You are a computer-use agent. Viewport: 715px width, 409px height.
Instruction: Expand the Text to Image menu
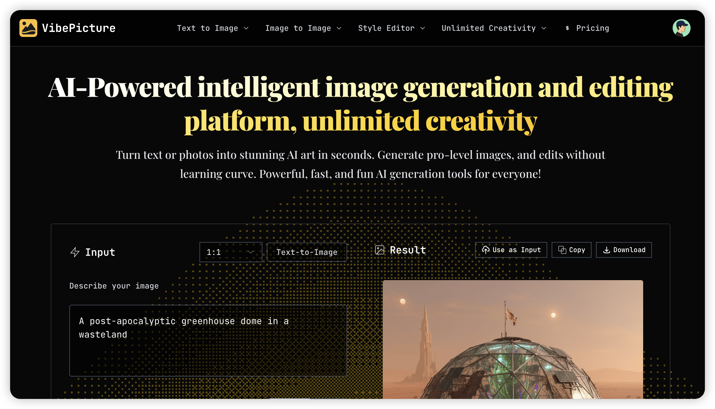(213, 28)
